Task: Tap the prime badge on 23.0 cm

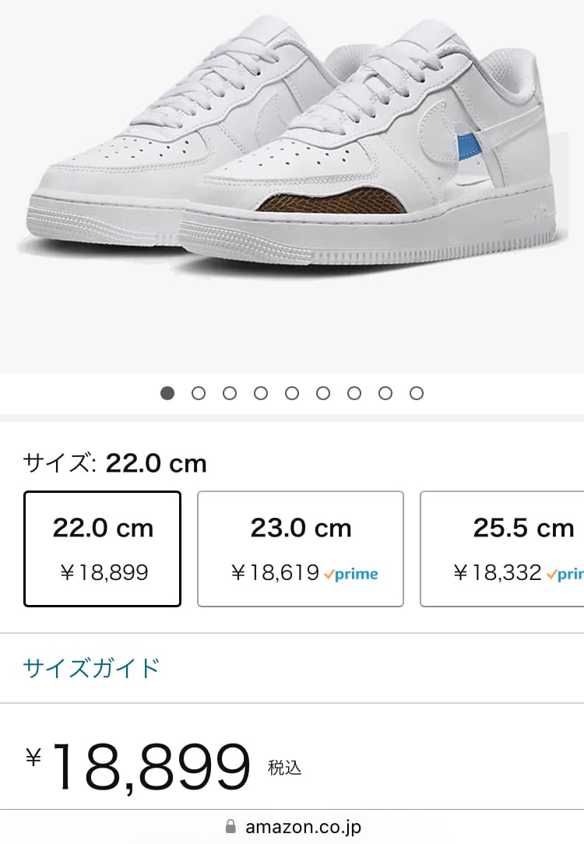Action: pyautogui.click(x=351, y=574)
